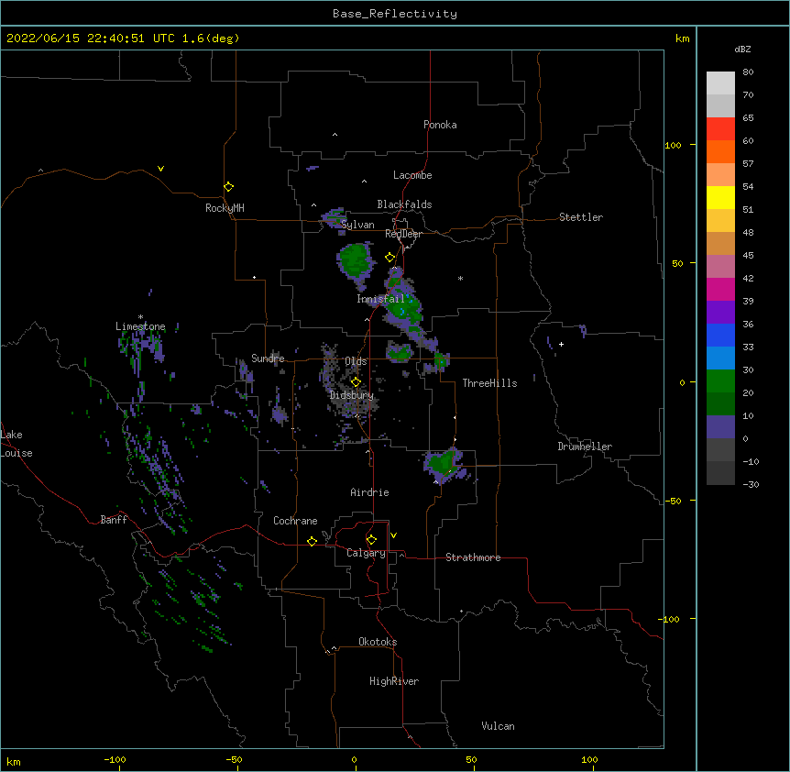Click the yellow station marker between Olds and Didsbury
790x772 pixels.
point(356,382)
